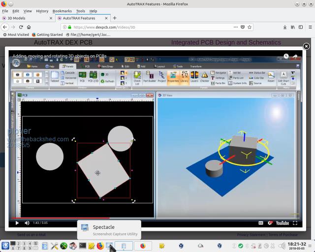Open the YouTube logo link in the player
The height and width of the screenshot is (252, 315).
click(x=282, y=223)
